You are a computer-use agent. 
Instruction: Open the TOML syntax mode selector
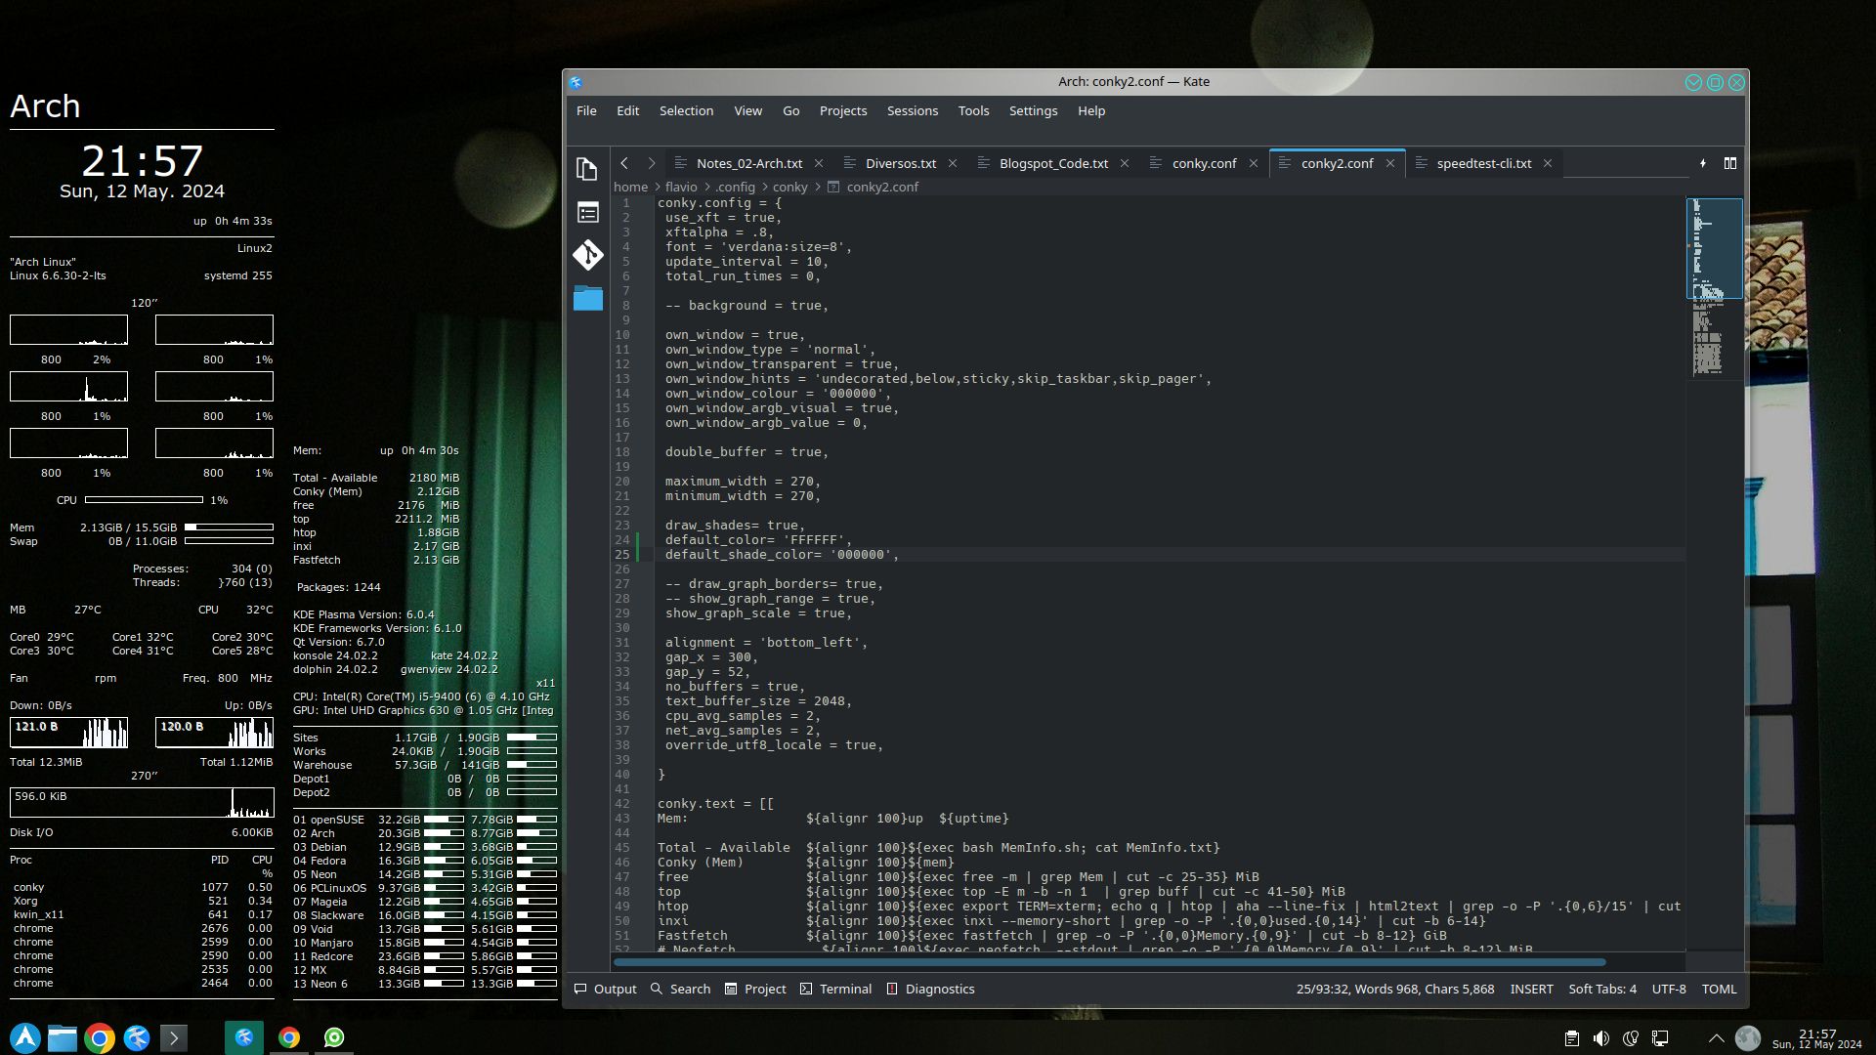[1719, 989]
